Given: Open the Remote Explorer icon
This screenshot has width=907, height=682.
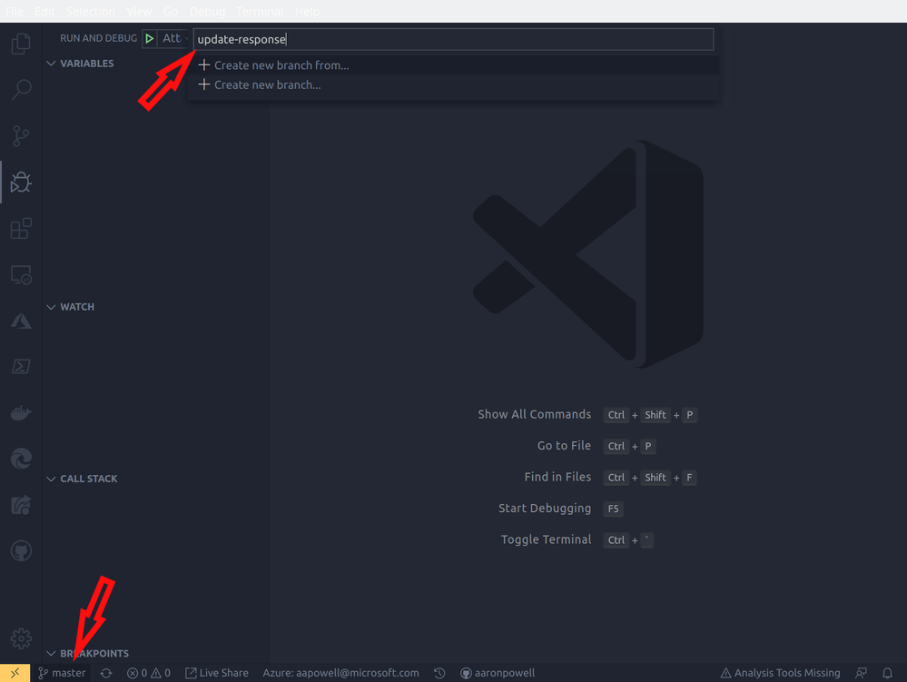Looking at the screenshot, I should click(21, 275).
